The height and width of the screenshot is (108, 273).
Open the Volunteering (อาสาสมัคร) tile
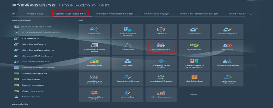pos(128,95)
